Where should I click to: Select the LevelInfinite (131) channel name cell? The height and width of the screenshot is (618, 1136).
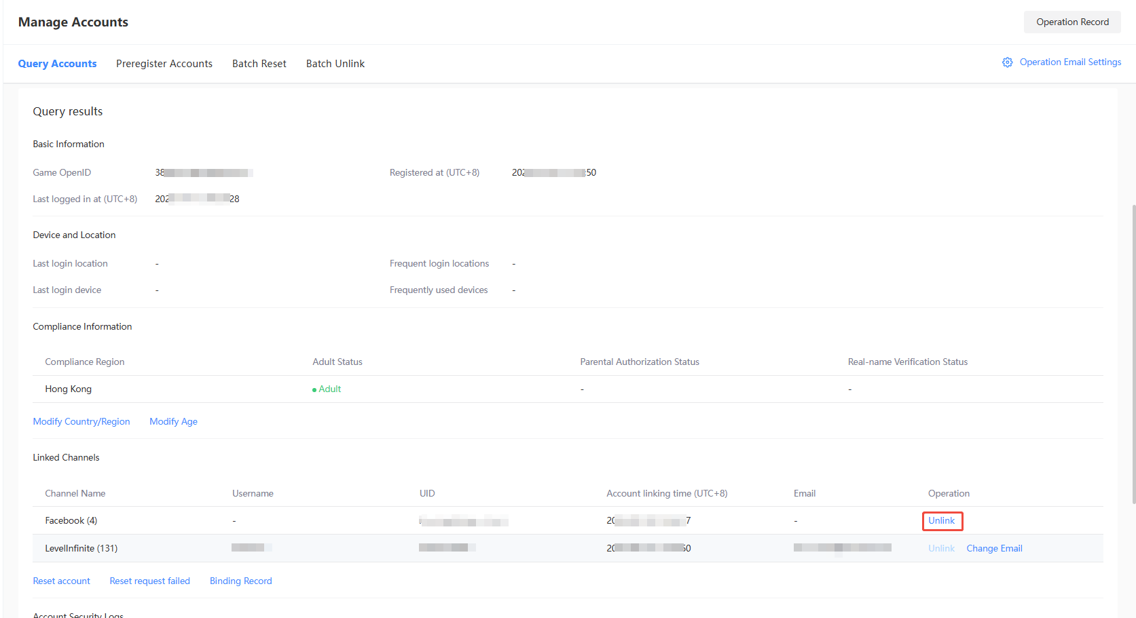pos(81,549)
